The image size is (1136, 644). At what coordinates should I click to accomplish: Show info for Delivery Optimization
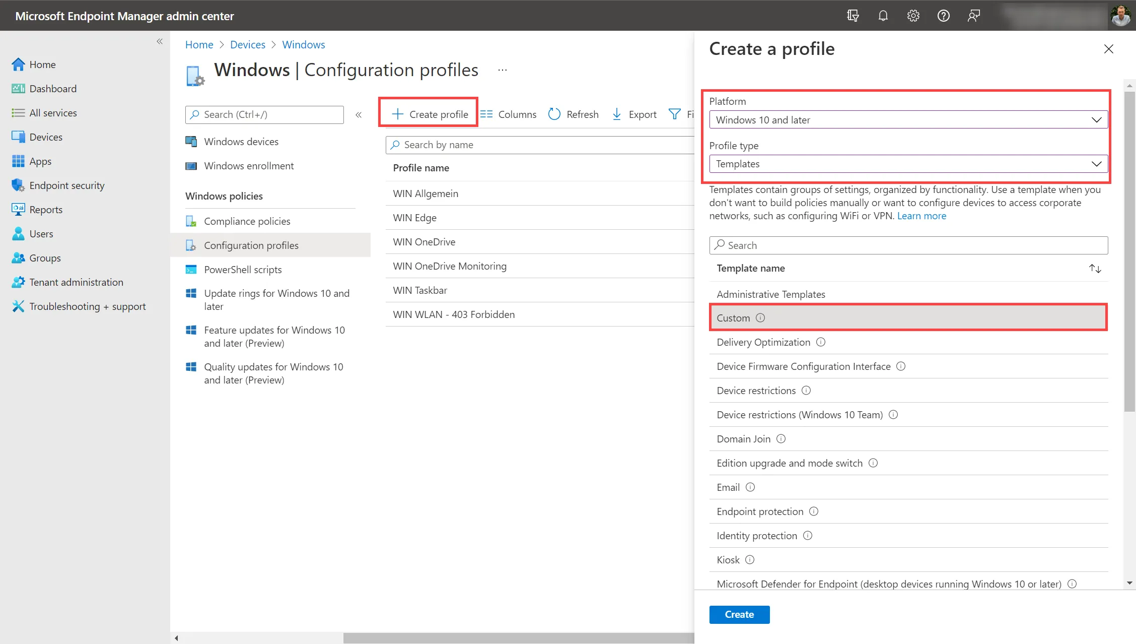(821, 342)
